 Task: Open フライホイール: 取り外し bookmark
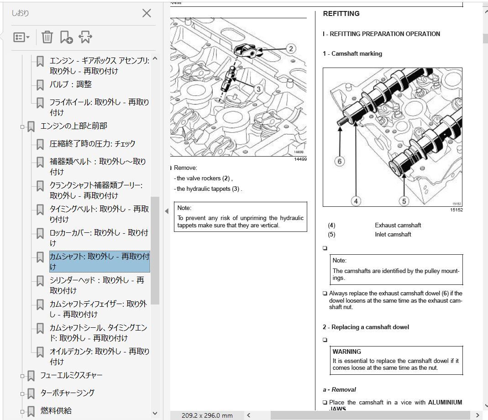(x=99, y=107)
